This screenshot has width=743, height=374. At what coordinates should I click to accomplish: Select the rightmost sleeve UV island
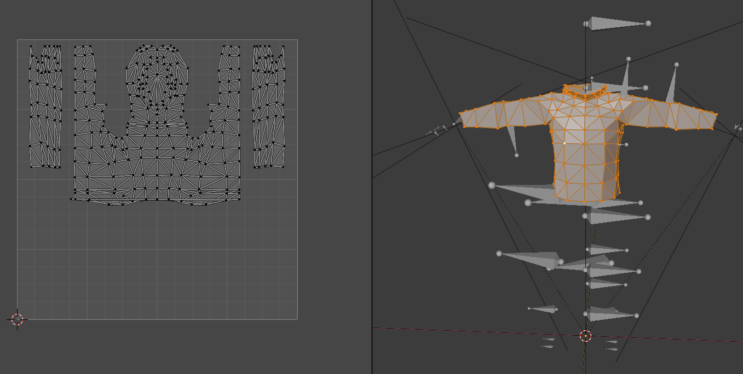269,107
